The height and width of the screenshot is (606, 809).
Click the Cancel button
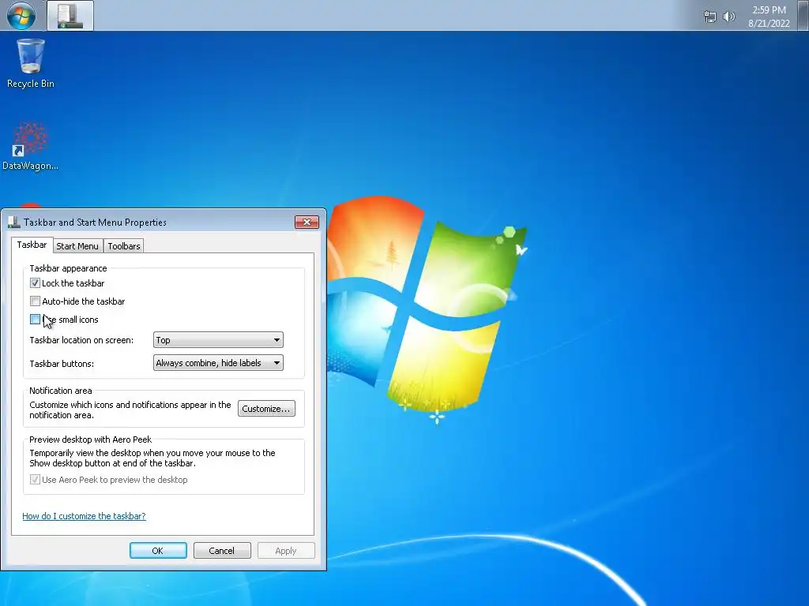pos(222,550)
